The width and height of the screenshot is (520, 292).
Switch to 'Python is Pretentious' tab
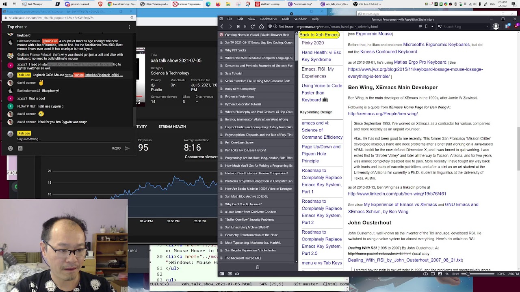(256, 97)
